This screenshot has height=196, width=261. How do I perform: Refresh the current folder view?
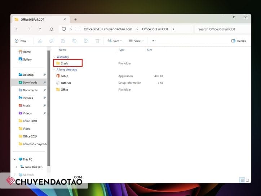click(52, 29)
